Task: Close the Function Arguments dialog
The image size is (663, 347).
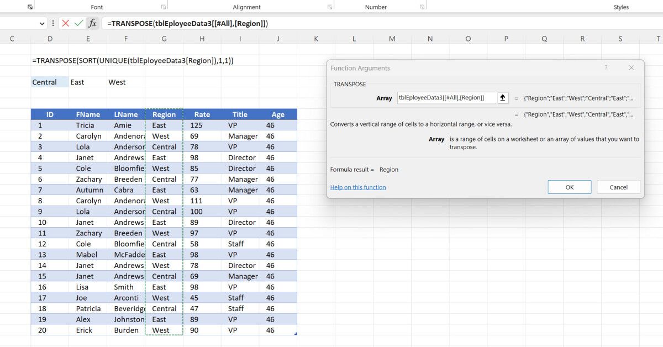Action: (x=631, y=67)
